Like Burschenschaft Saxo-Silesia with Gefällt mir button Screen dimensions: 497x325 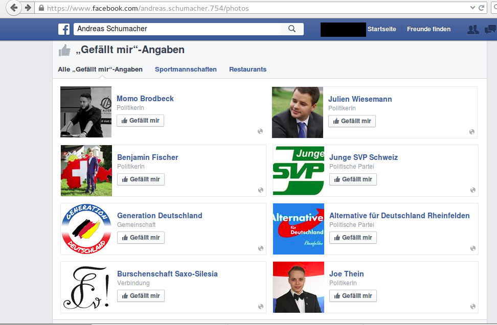141,296
